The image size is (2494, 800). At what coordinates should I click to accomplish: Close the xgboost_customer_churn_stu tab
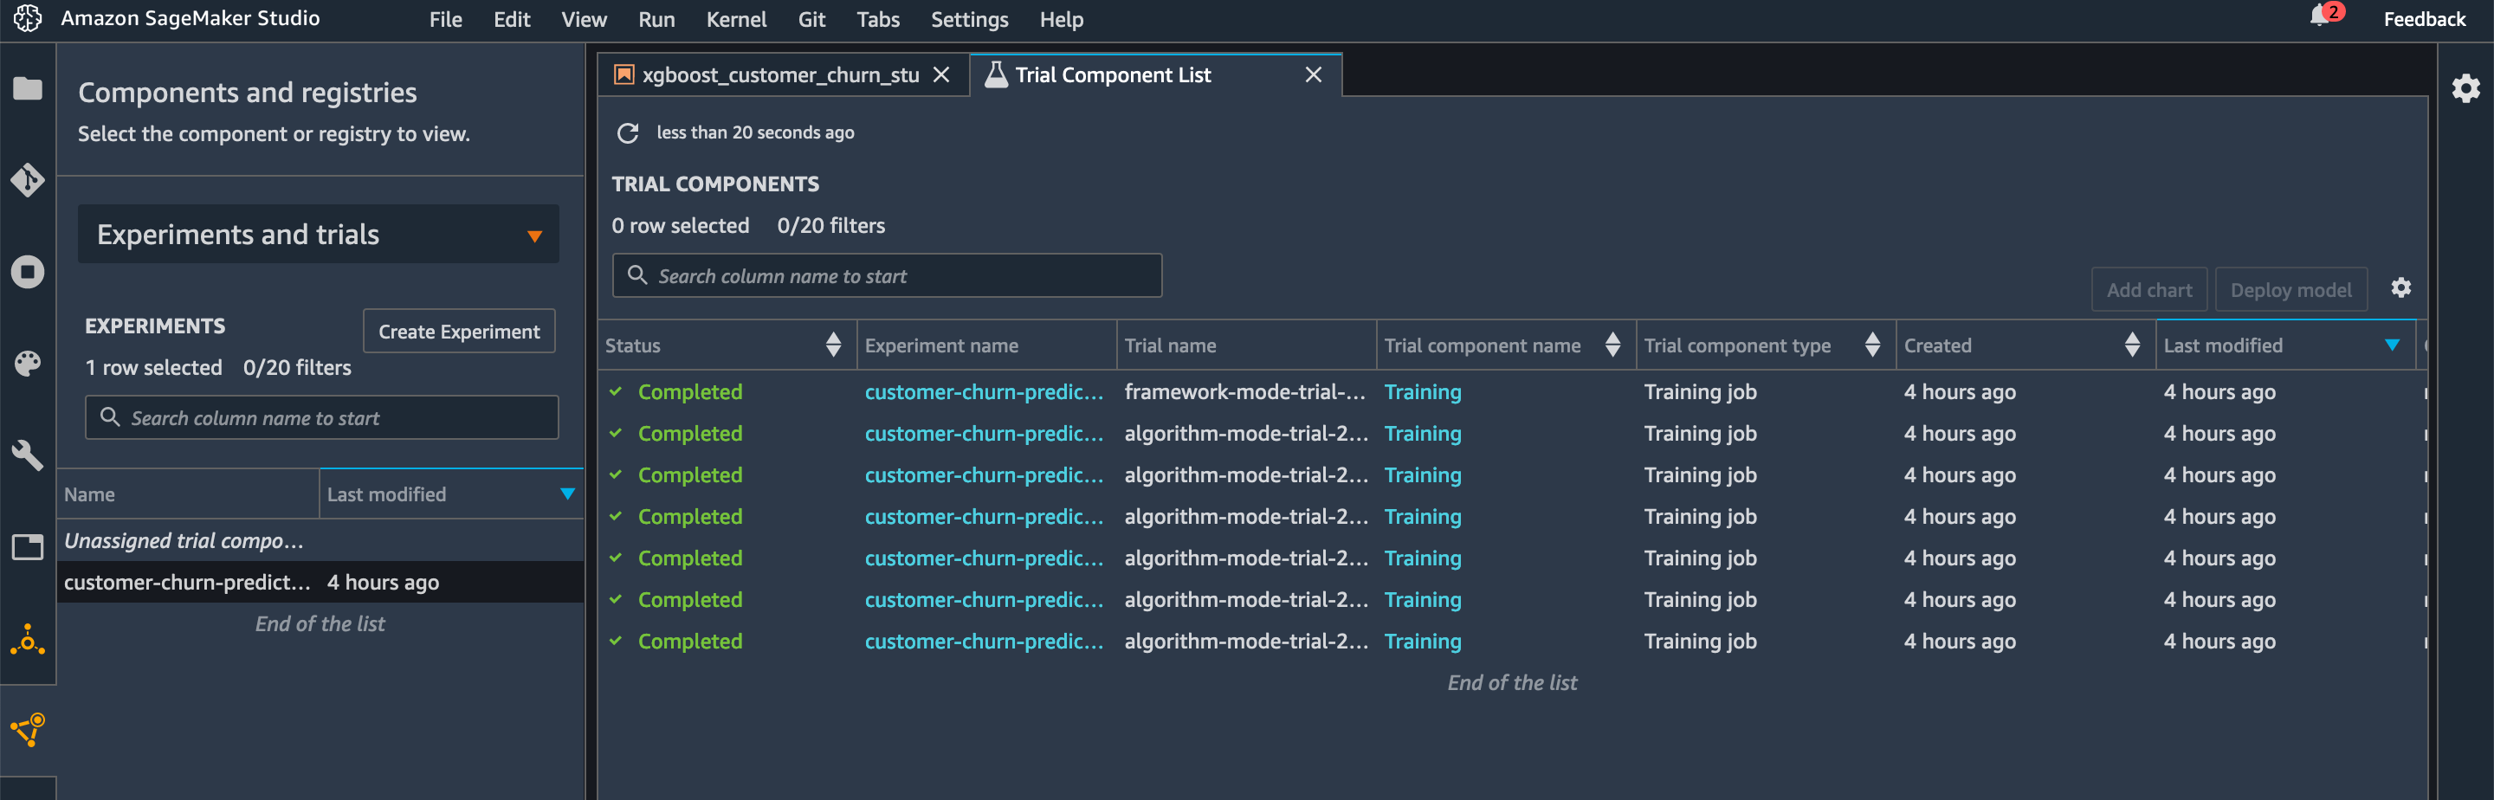[x=941, y=74]
